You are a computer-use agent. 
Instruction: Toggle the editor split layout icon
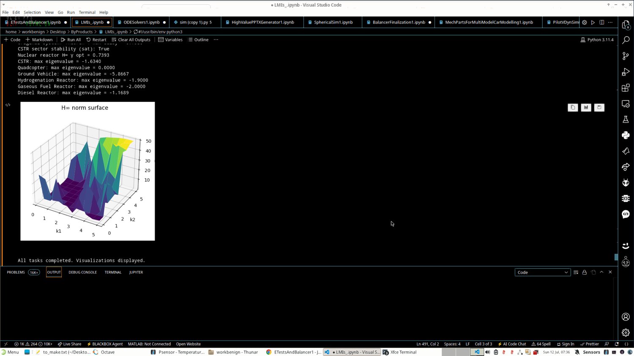tap(601, 22)
